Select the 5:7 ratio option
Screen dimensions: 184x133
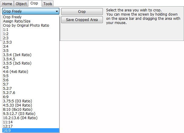pyautogui.click(x=31, y=84)
